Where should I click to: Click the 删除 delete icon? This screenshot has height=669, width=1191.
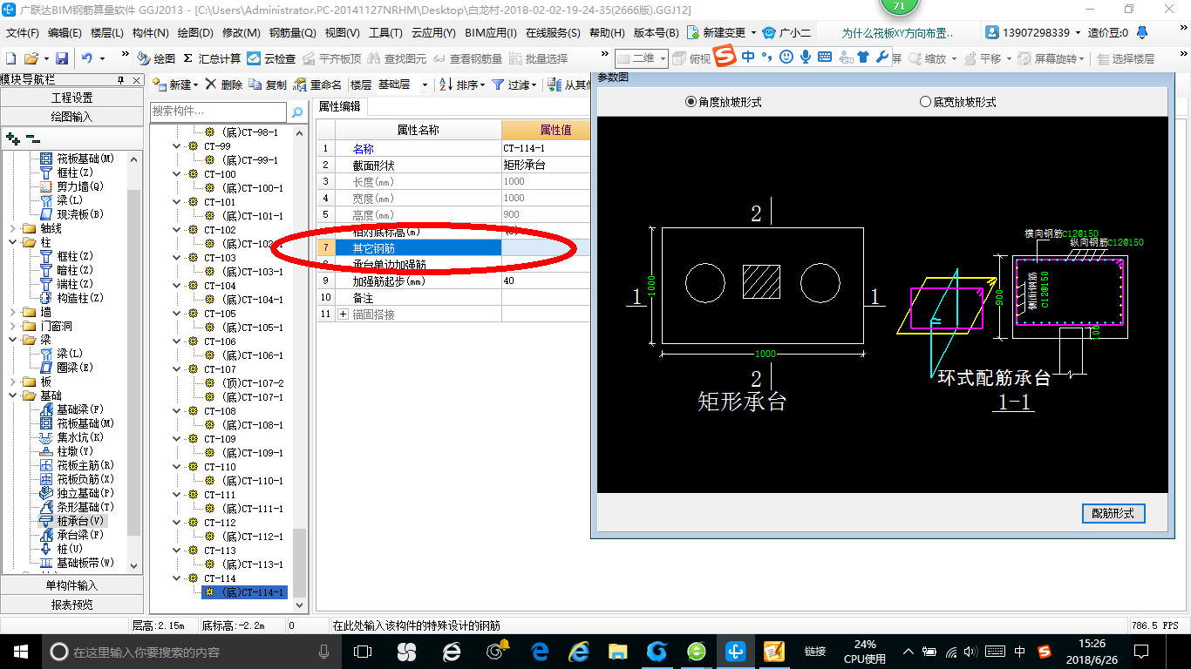click(225, 84)
